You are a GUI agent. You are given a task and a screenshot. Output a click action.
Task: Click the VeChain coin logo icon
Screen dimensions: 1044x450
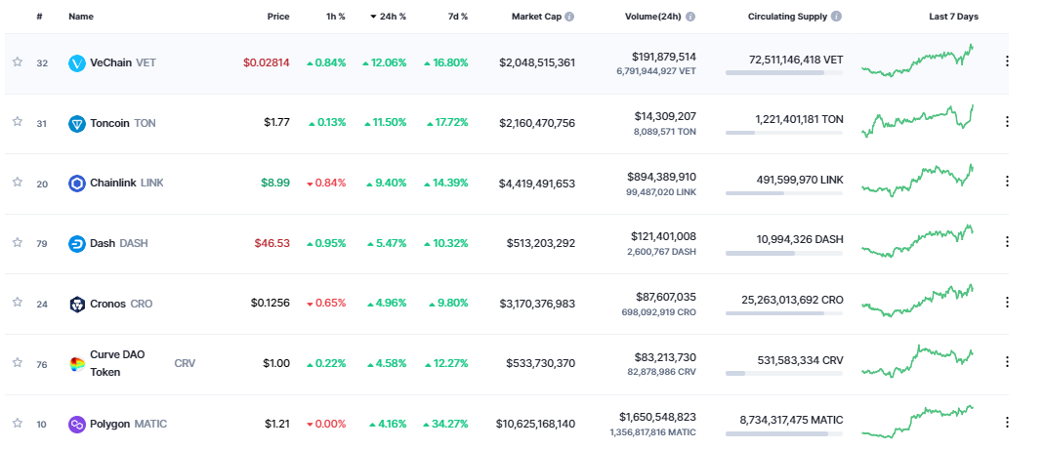77,63
